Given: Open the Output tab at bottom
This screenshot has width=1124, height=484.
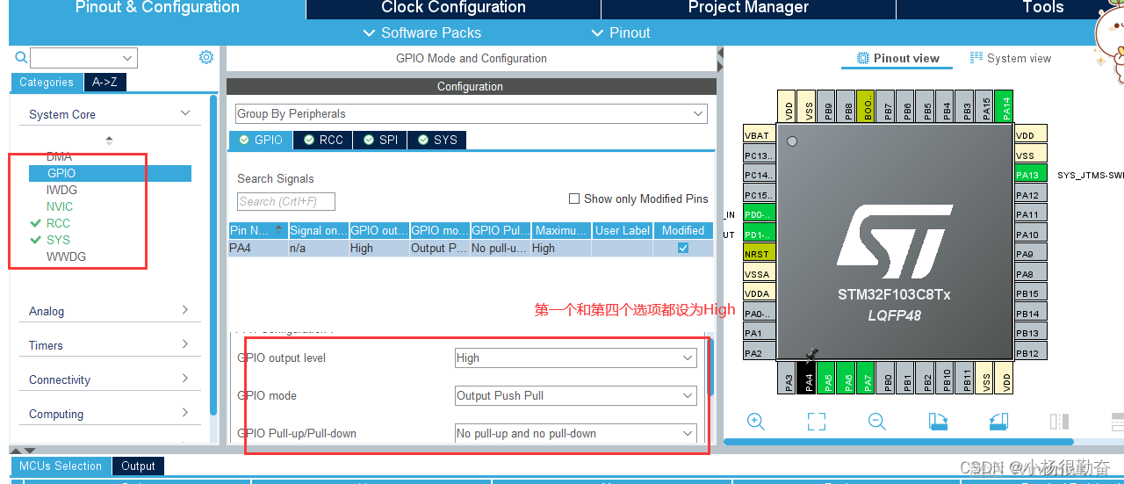Looking at the screenshot, I should click(x=138, y=466).
